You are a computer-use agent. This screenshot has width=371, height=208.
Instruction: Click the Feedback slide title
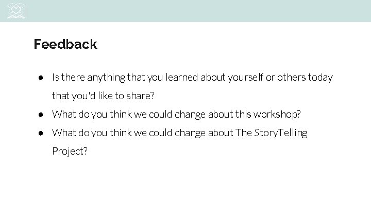(x=65, y=44)
